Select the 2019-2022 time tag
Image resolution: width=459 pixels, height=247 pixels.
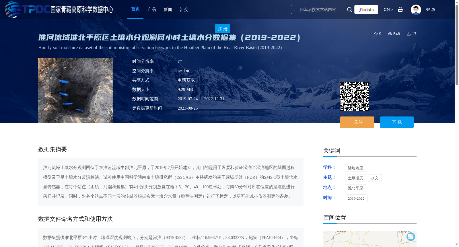[x=356, y=199]
